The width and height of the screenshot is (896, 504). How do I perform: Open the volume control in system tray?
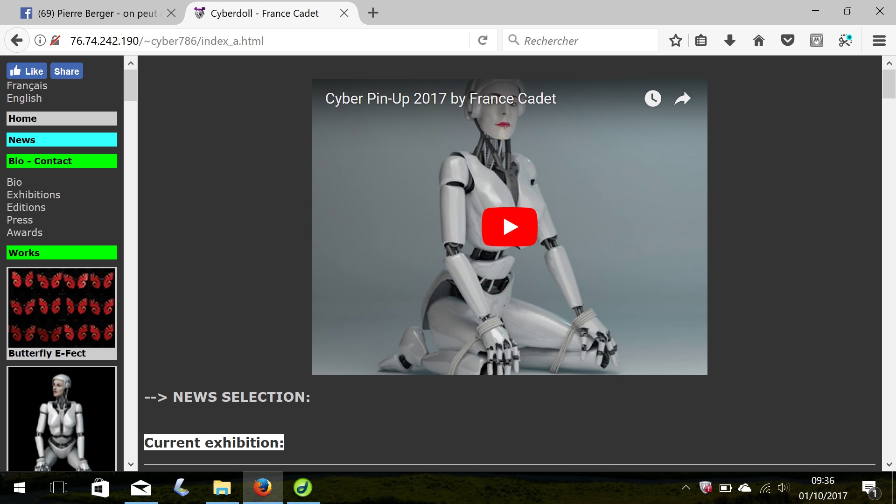point(783,488)
